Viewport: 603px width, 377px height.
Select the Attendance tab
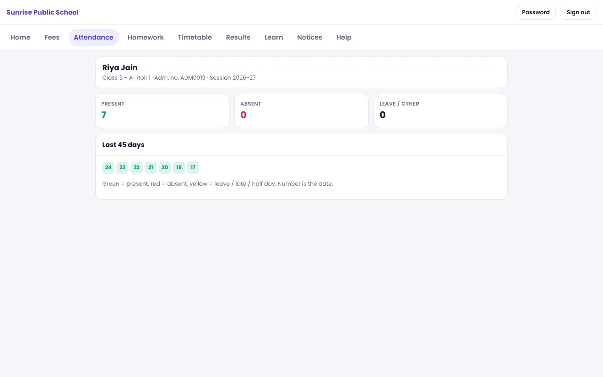93,37
